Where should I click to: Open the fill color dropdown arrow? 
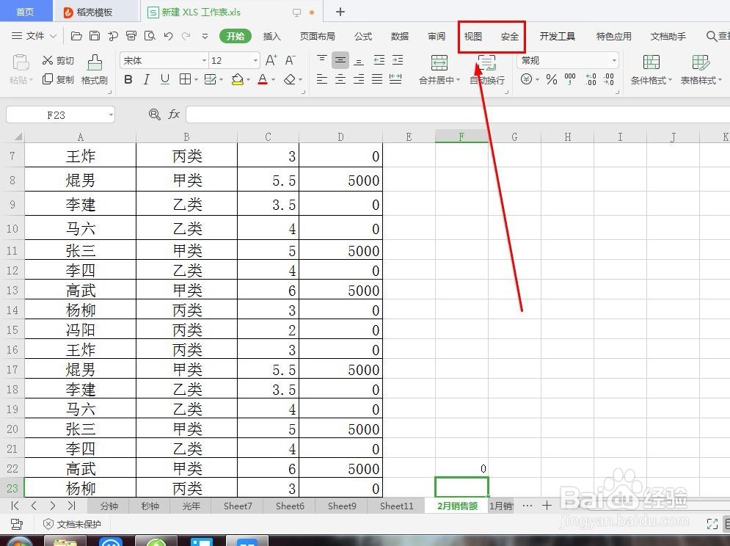click(x=247, y=79)
